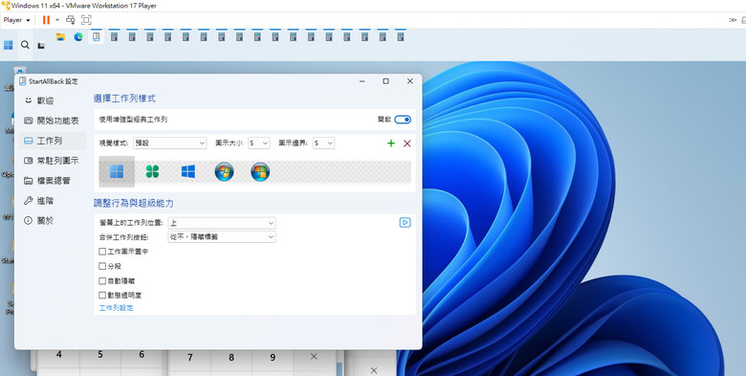Open 合併工作列按鈕 dropdown
Image resolution: width=746 pixels, height=376 pixels.
[222, 236]
